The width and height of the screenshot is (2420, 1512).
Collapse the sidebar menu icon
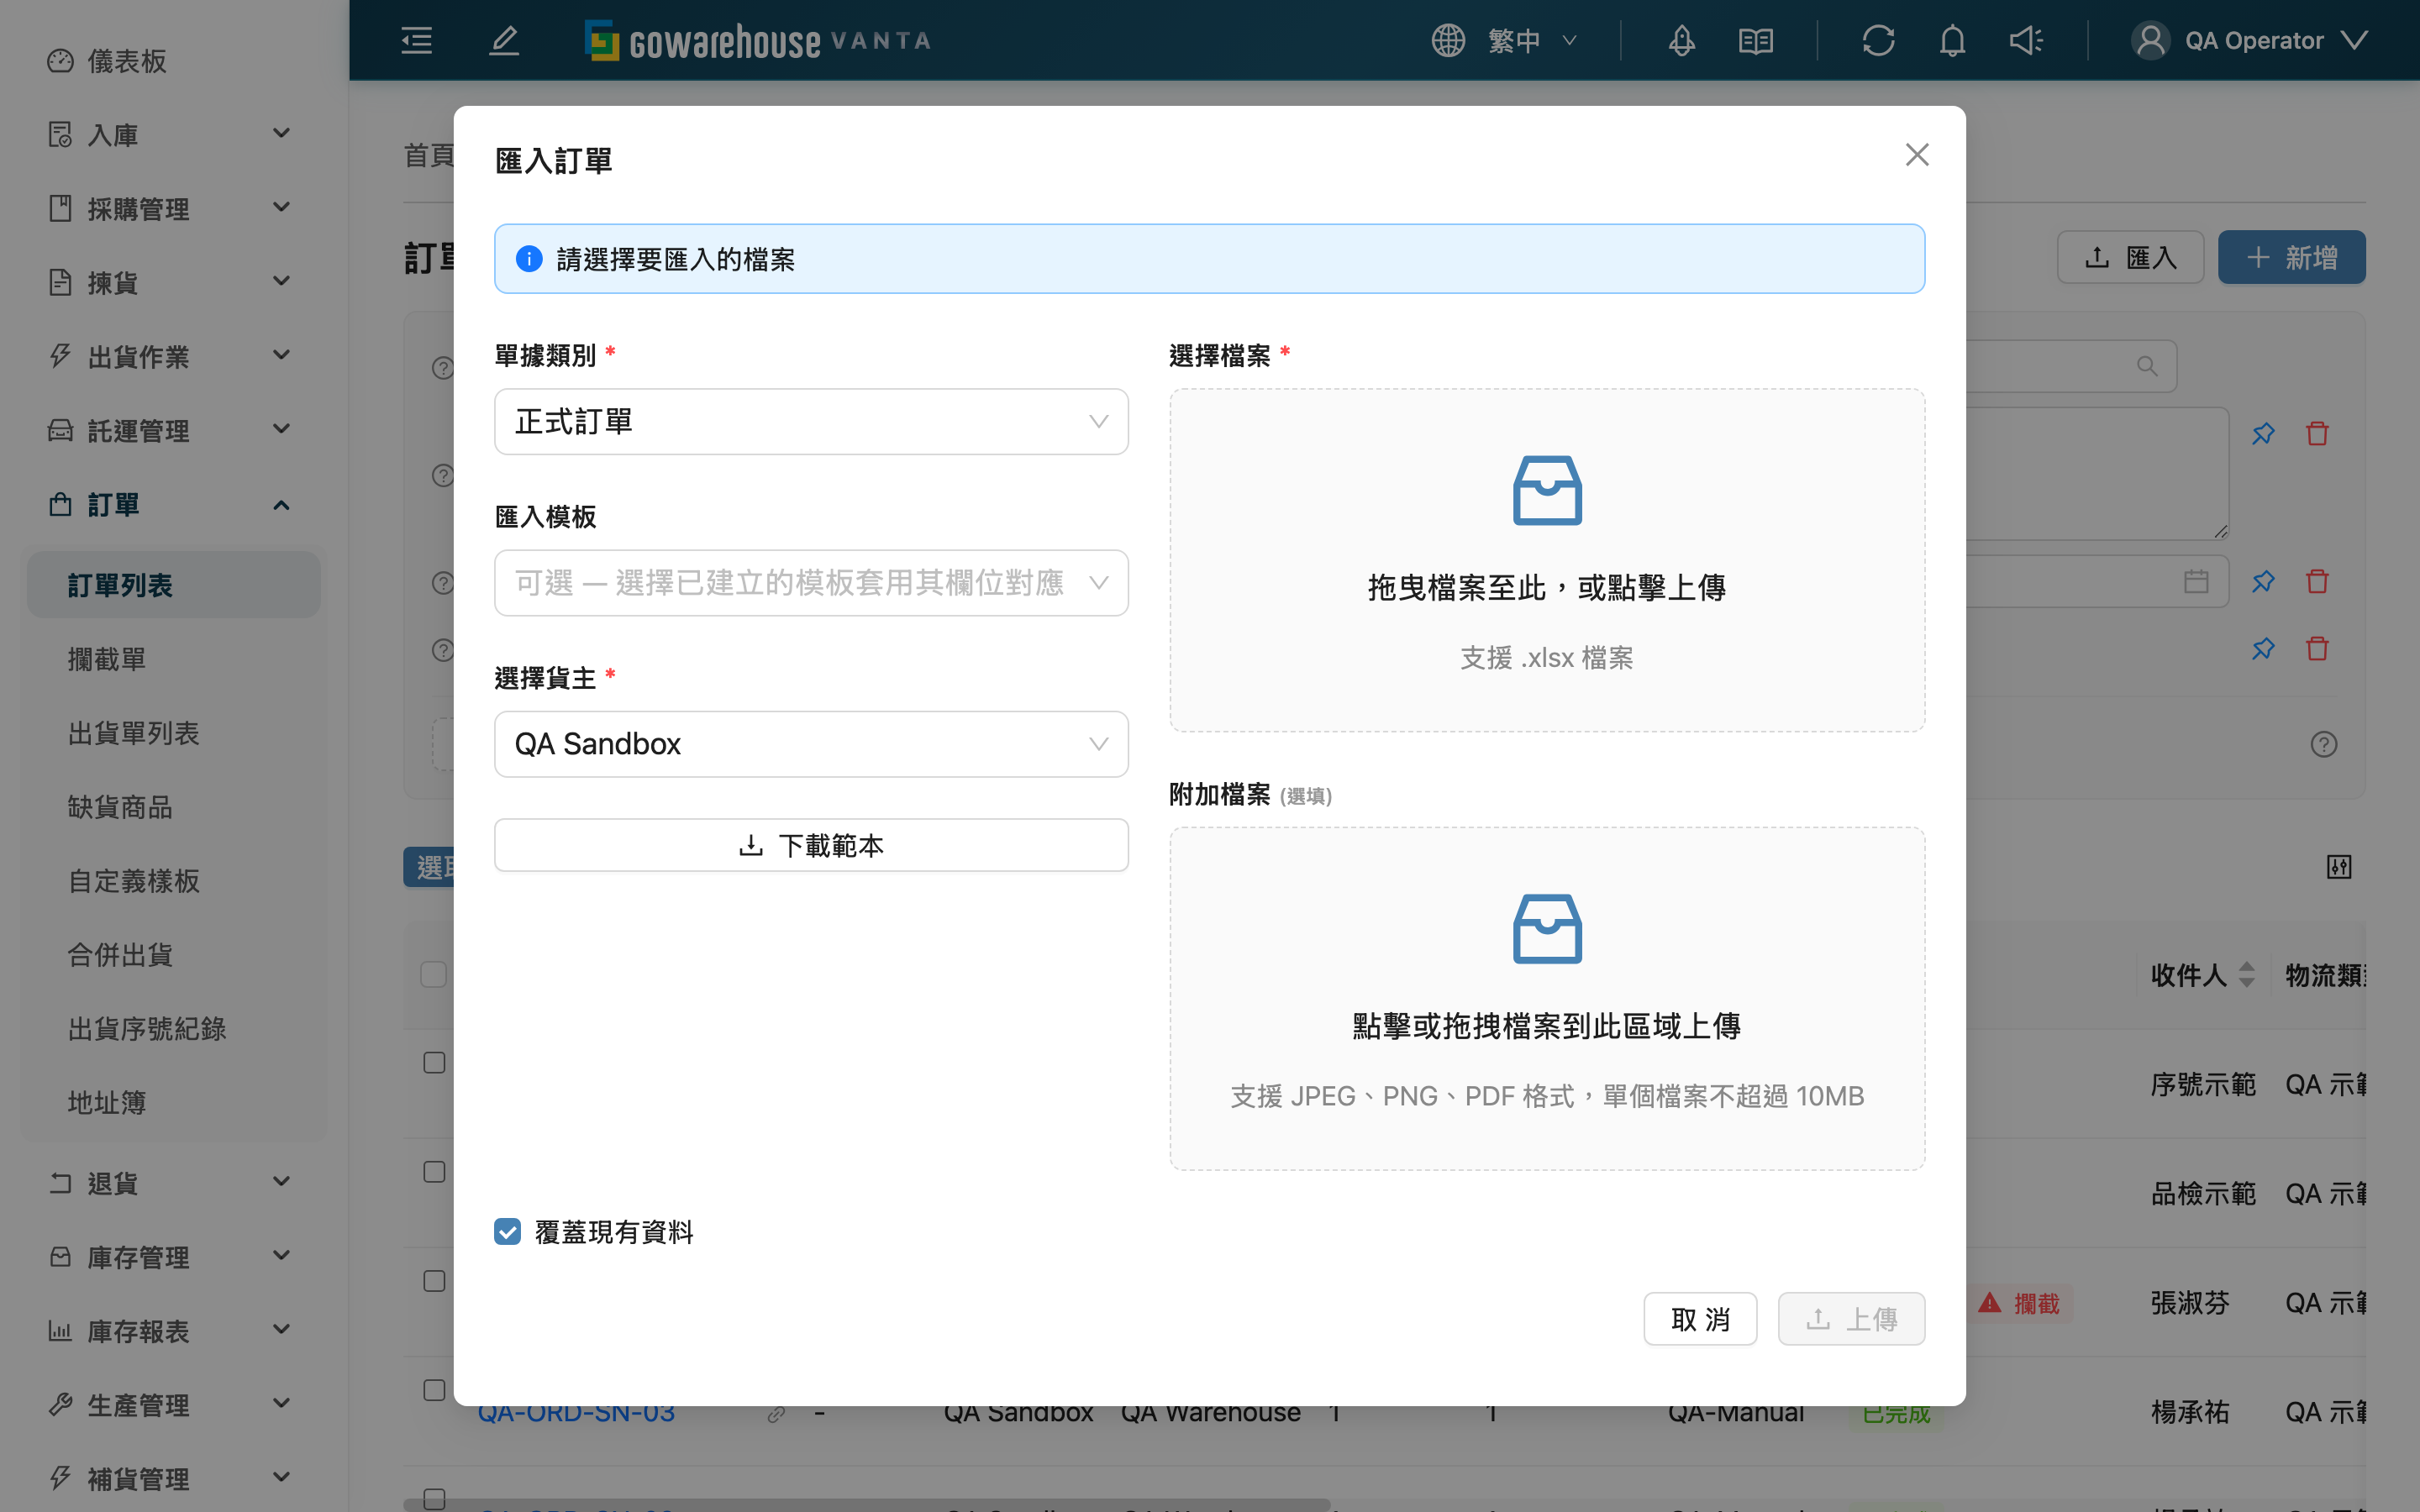coord(416,40)
